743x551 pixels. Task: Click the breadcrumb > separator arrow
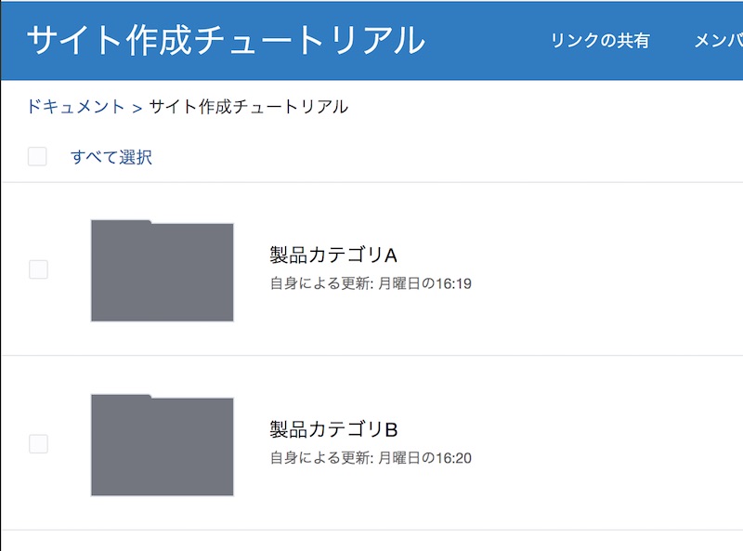point(137,108)
